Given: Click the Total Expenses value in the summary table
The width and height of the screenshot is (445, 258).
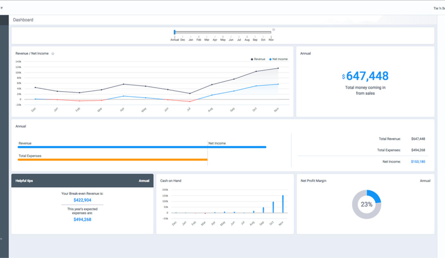Looking at the screenshot, I should click(x=418, y=150).
